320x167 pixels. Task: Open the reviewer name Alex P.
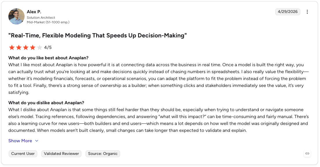pyautogui.click(x=34, y=12)
